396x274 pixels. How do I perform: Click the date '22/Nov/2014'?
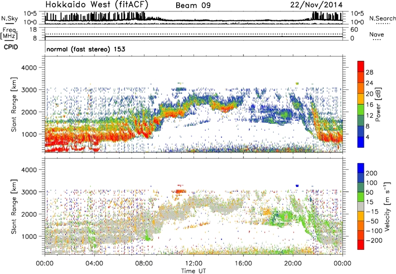[x=316, y=5]
